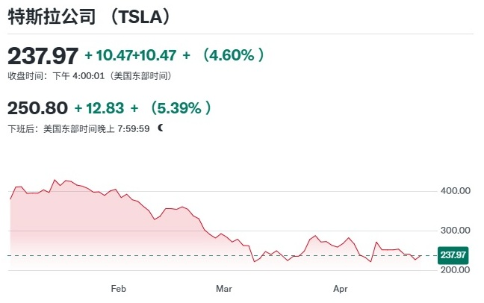The width and height of the screenshot is (484, 303).
Task: Select the Feb marker on the time axis
Action: tap(118, 287)
